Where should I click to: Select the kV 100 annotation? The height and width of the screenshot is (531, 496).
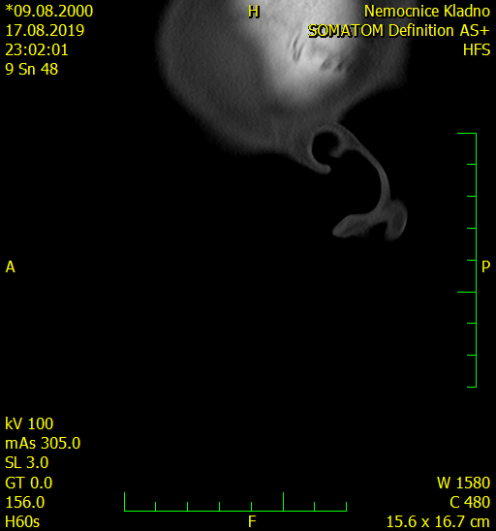29,423
